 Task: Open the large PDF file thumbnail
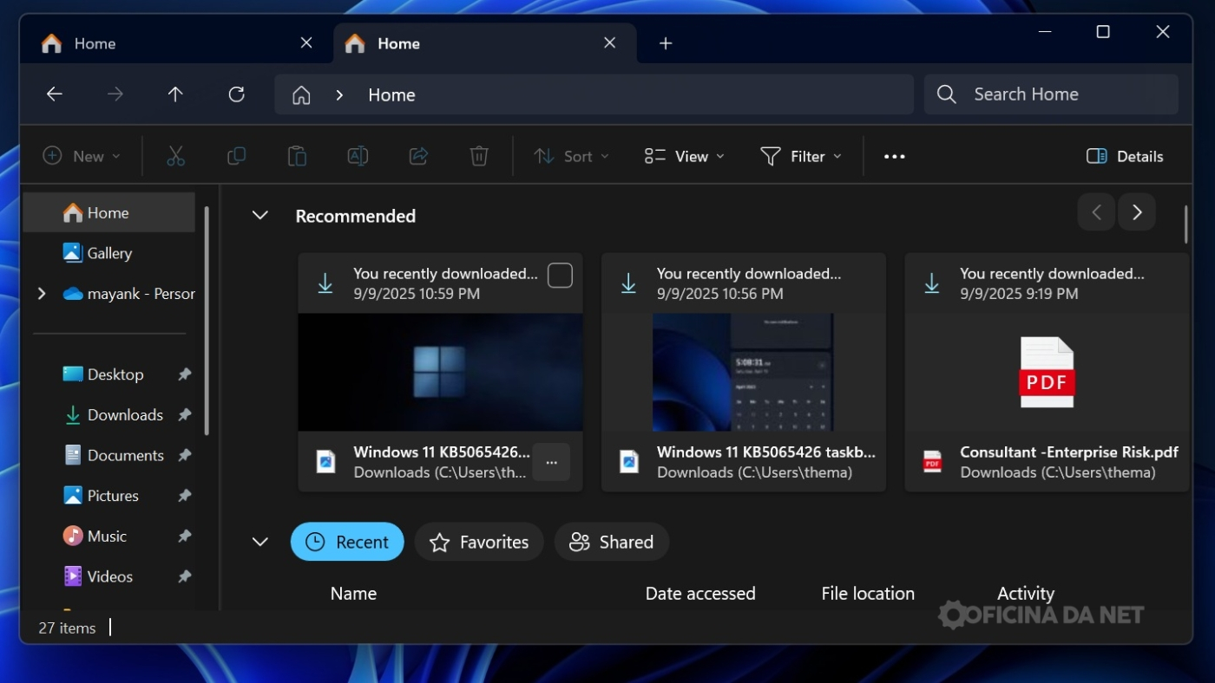[x=1047, y=373]
